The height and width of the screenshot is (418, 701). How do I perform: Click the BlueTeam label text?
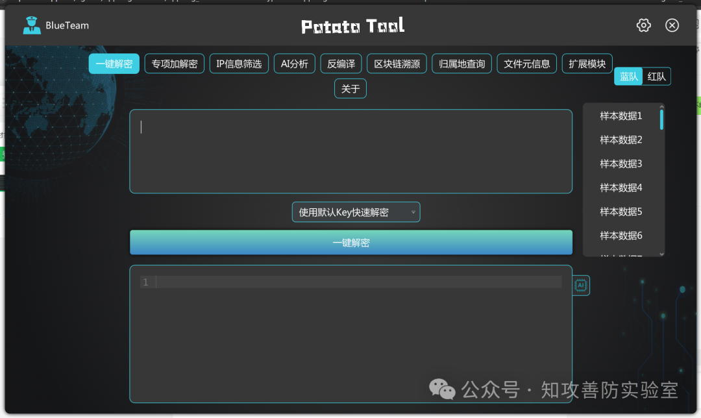pos(67,25)
